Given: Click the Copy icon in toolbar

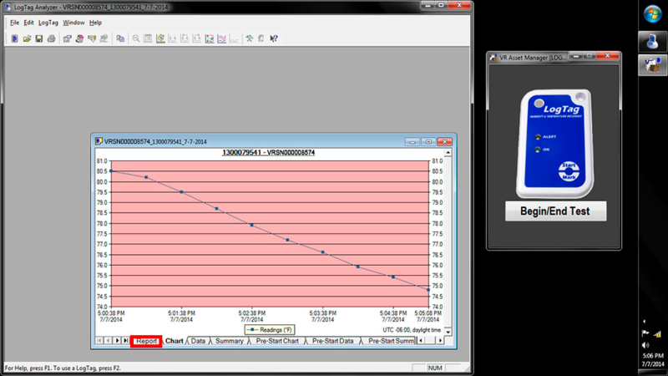Looking at the screenshot, I should pos(120,38).
